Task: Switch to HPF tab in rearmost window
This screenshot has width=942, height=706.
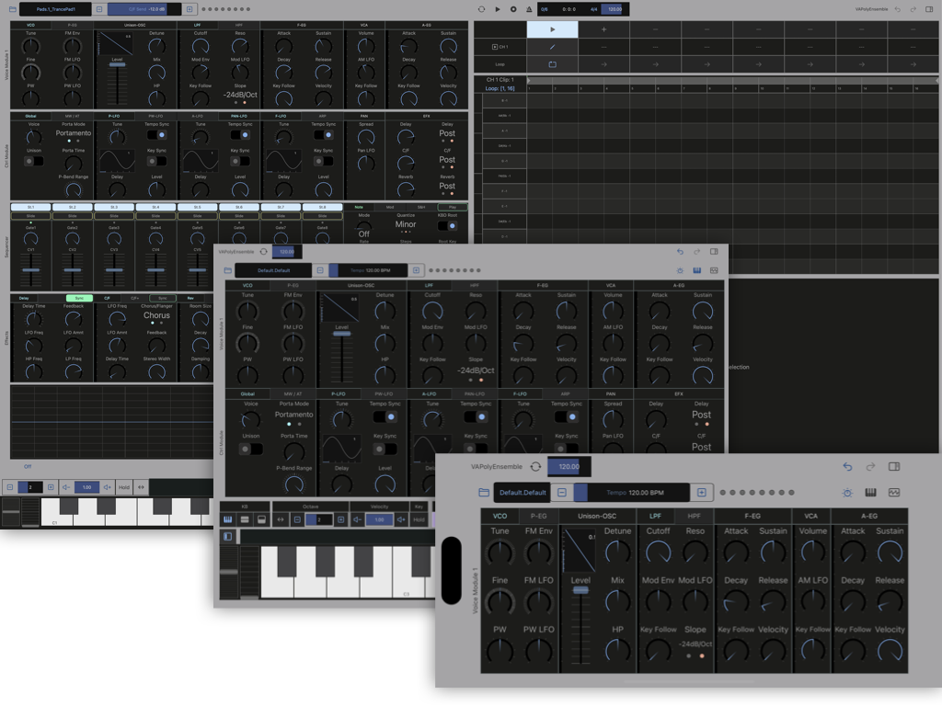Action: pos(240,25)
